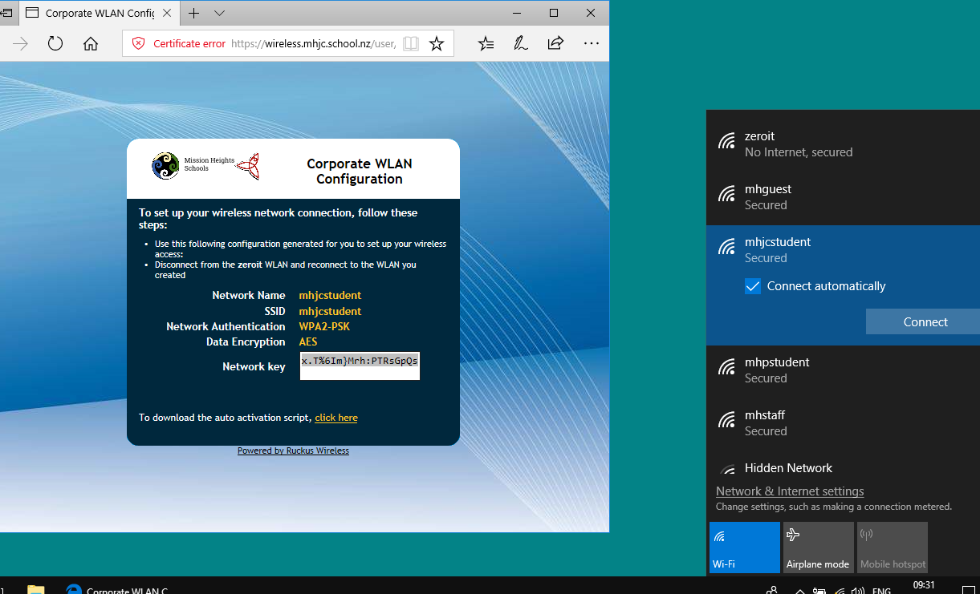Go to the Home page icon
Viewport: 980px width, 594px height.
tap(91, 43)
